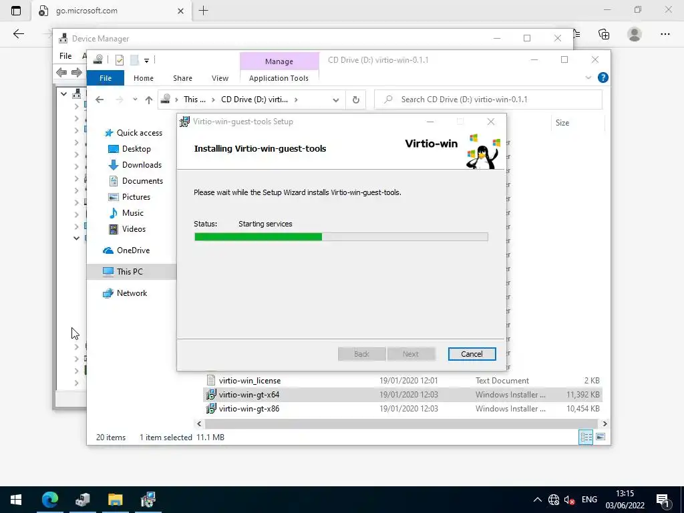Open the Application Tools tab

click(x=279, y=78)
